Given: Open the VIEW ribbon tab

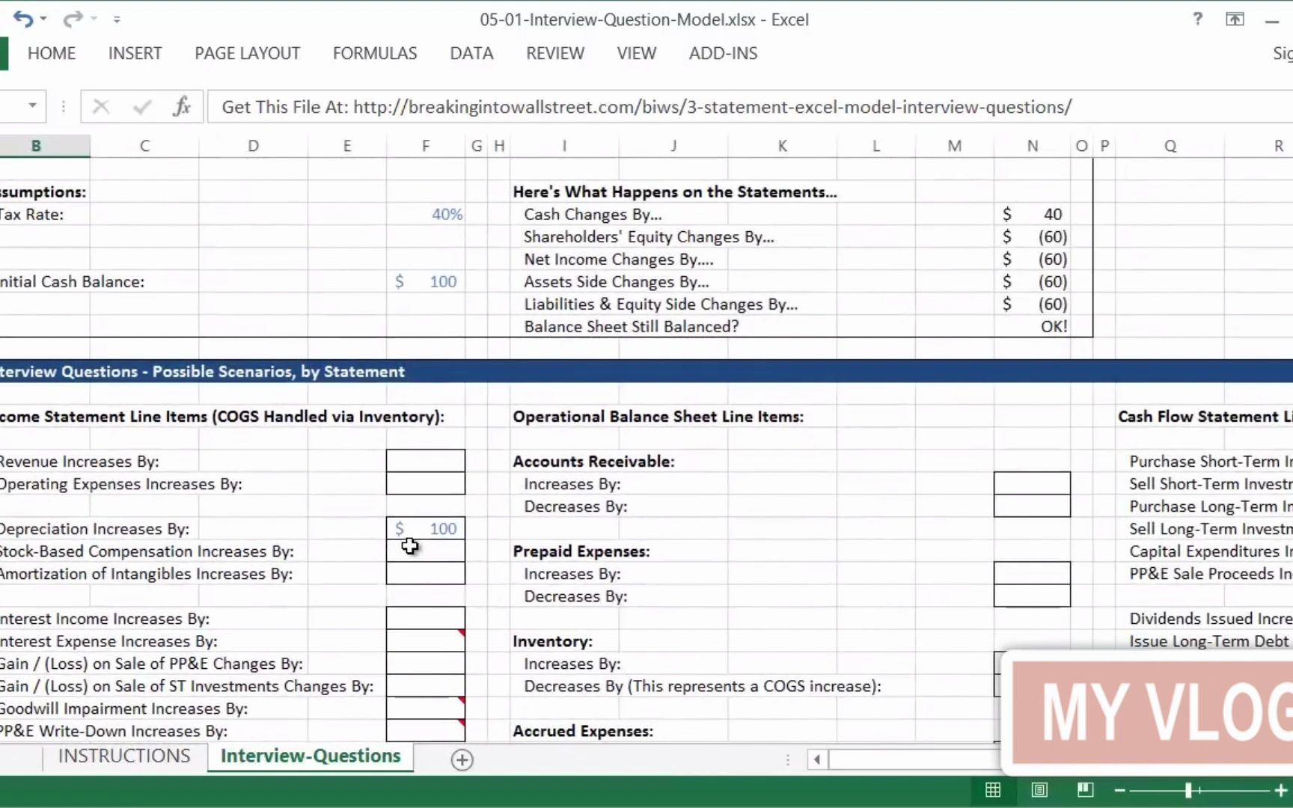Looking at the screenshot, I should [636, 53].
